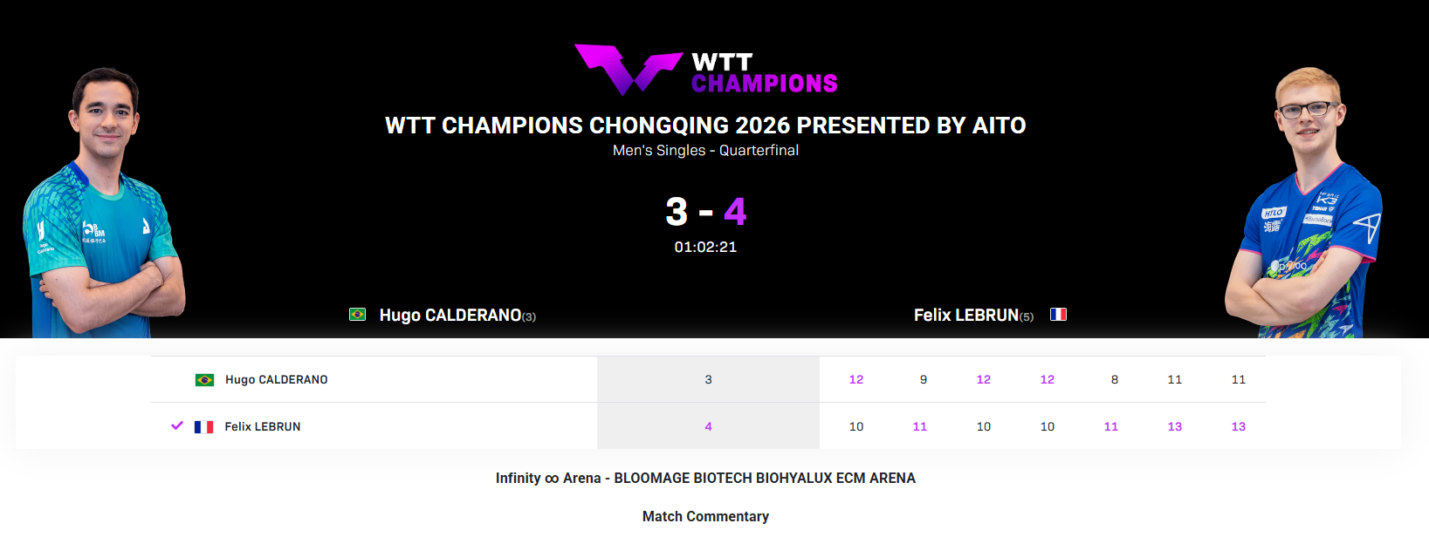This screenshot has width=1429, height=537.
Task: Click the WTT Champions logo
Action: click(x=705, y=71)
